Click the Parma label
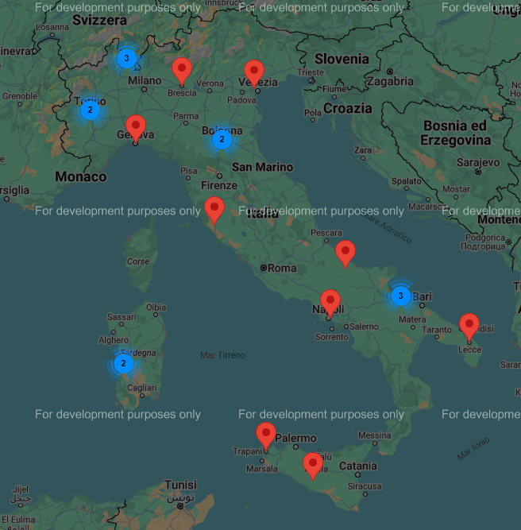This screenshot has height=530, width=521. 186,116
